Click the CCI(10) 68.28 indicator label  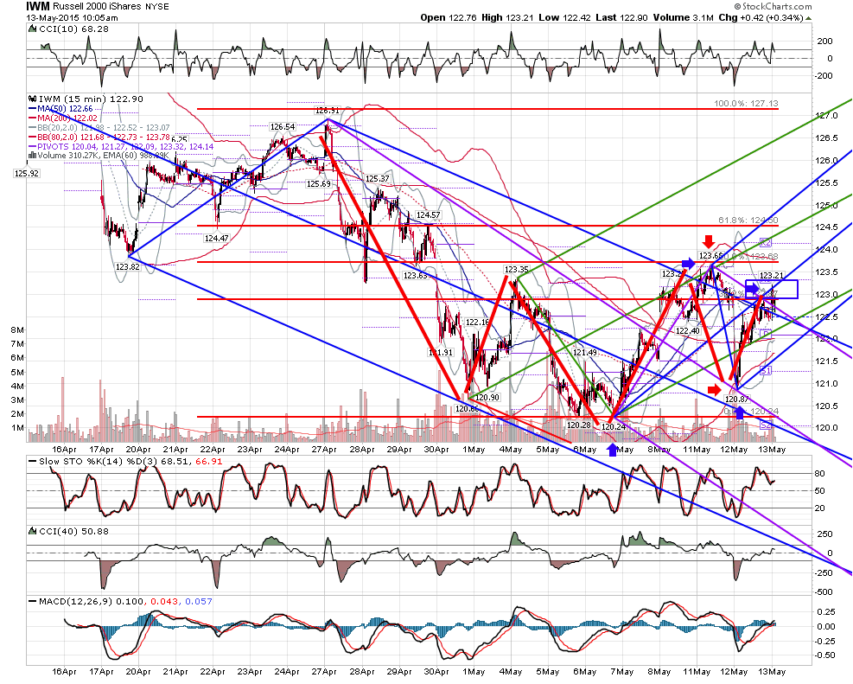73,29
